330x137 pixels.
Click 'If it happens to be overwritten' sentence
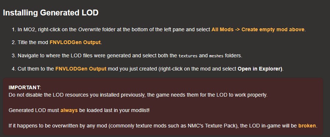[x=163, y=126]
